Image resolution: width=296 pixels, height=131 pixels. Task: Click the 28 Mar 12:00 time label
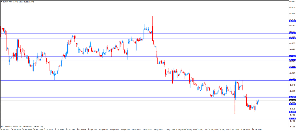pos(38,130)
